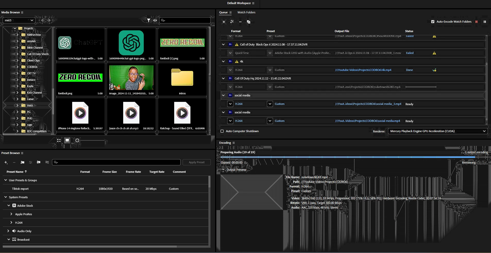Screen dimensions: 491x253
Task: Click the H.264 format link for social media.mp4
Action: [x=239, y=121]
